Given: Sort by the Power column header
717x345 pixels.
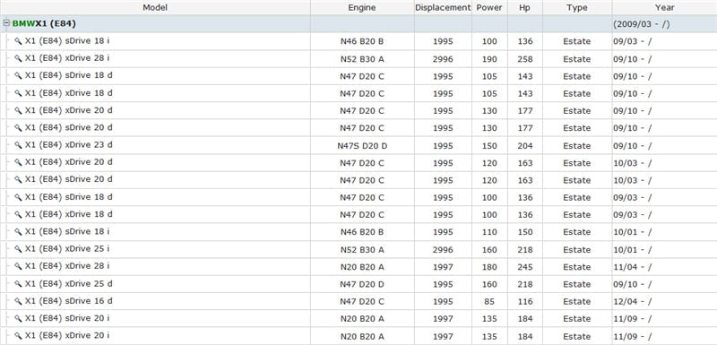Looking at the screenshot, I should coord(489,7).
